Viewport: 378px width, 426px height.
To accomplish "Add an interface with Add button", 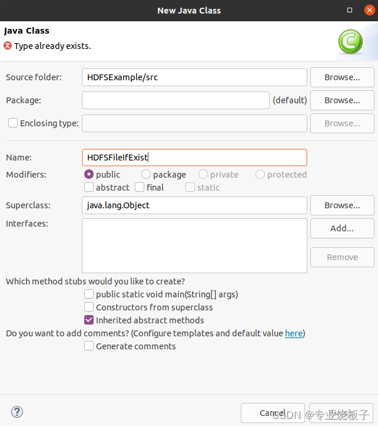I will [342, 228].
